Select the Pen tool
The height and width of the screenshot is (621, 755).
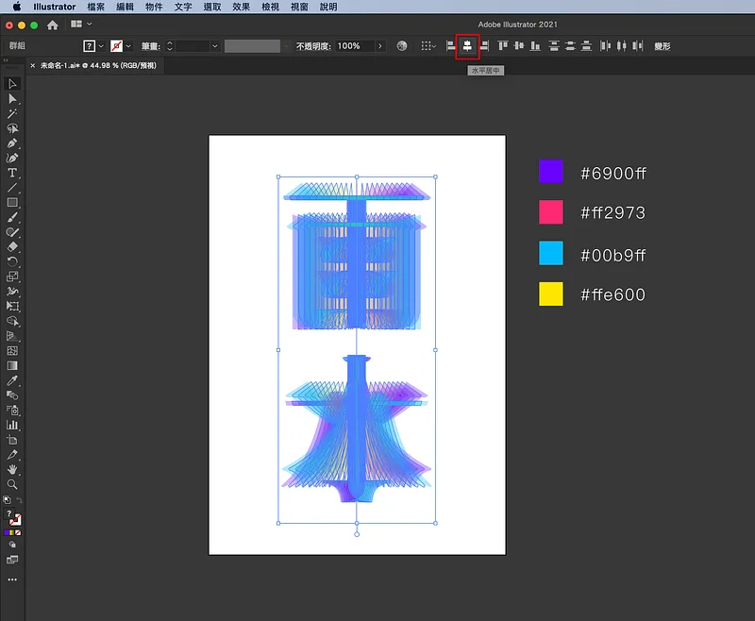click(12, 143)
